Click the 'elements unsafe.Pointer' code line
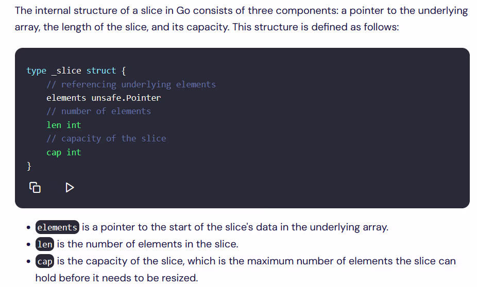This screenshot has height=287, width=477. (104, 98)
